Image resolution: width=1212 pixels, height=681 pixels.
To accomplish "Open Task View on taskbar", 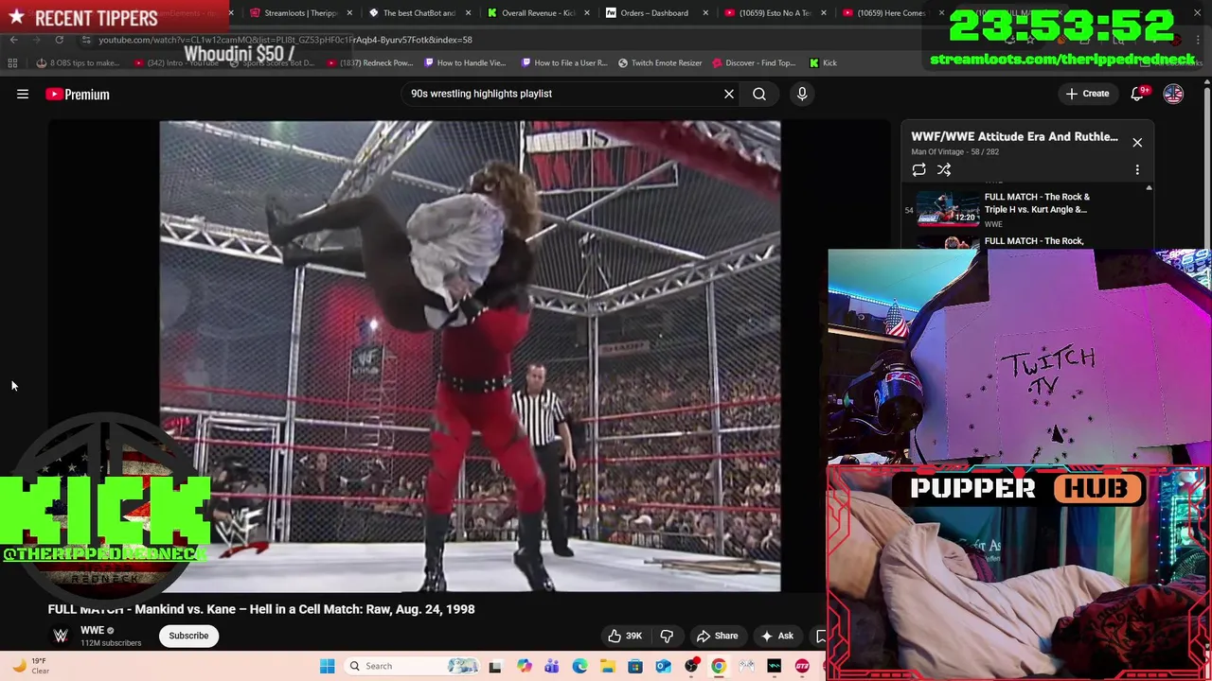I will click(495, 666).
